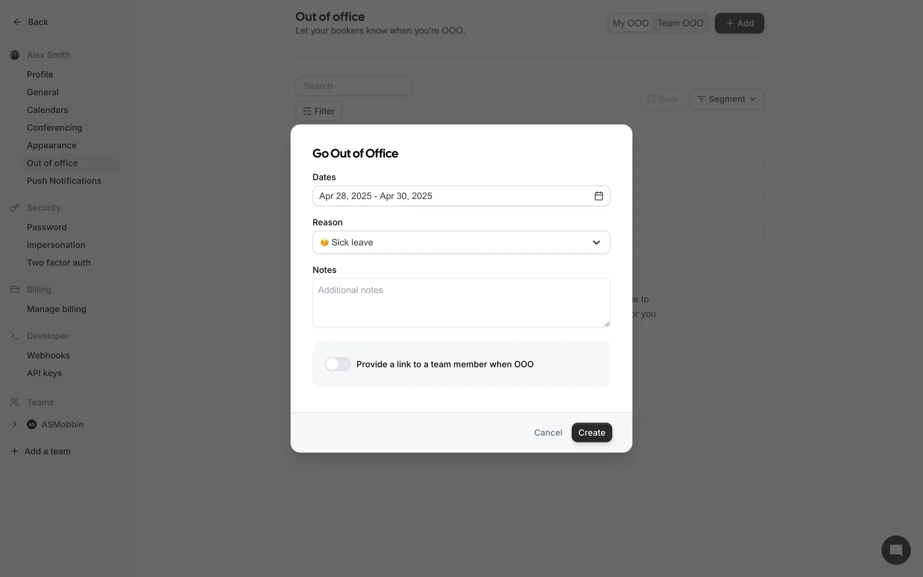This screenshot has width=923, height=577.
Task: Click the Filter button
Action: coord(318,111)
